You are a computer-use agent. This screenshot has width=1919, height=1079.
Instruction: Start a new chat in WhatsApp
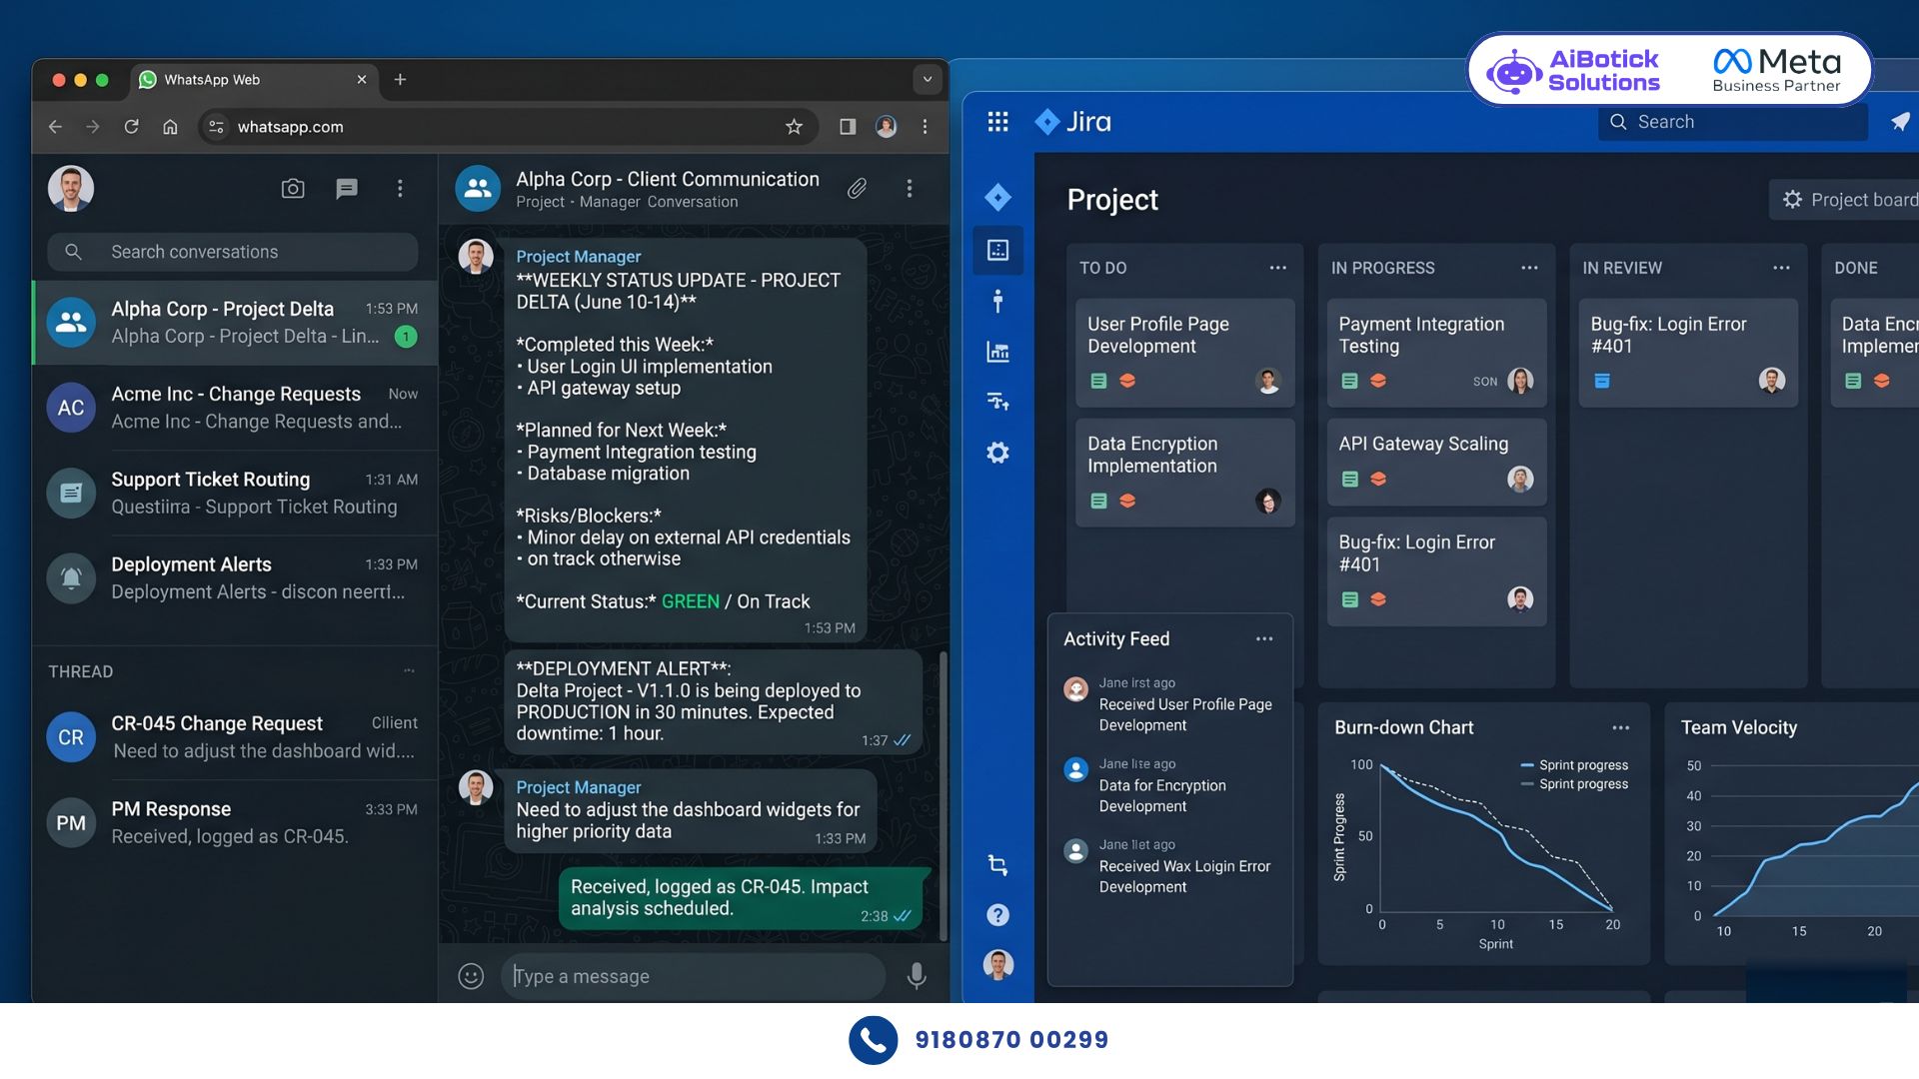pos(347,188)
